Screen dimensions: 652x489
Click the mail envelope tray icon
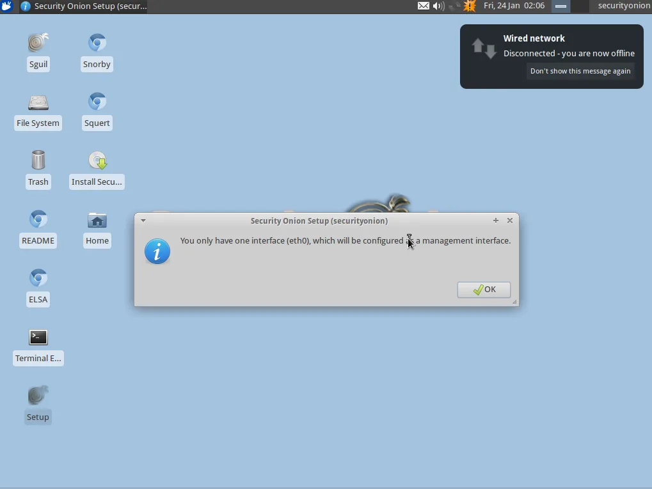424,6
